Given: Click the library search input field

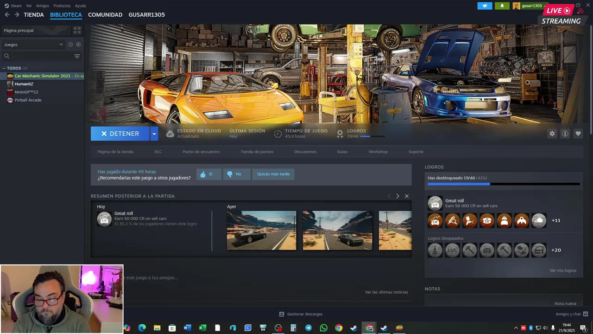Looking at the screenshot, I should click(x=42, y=56).
